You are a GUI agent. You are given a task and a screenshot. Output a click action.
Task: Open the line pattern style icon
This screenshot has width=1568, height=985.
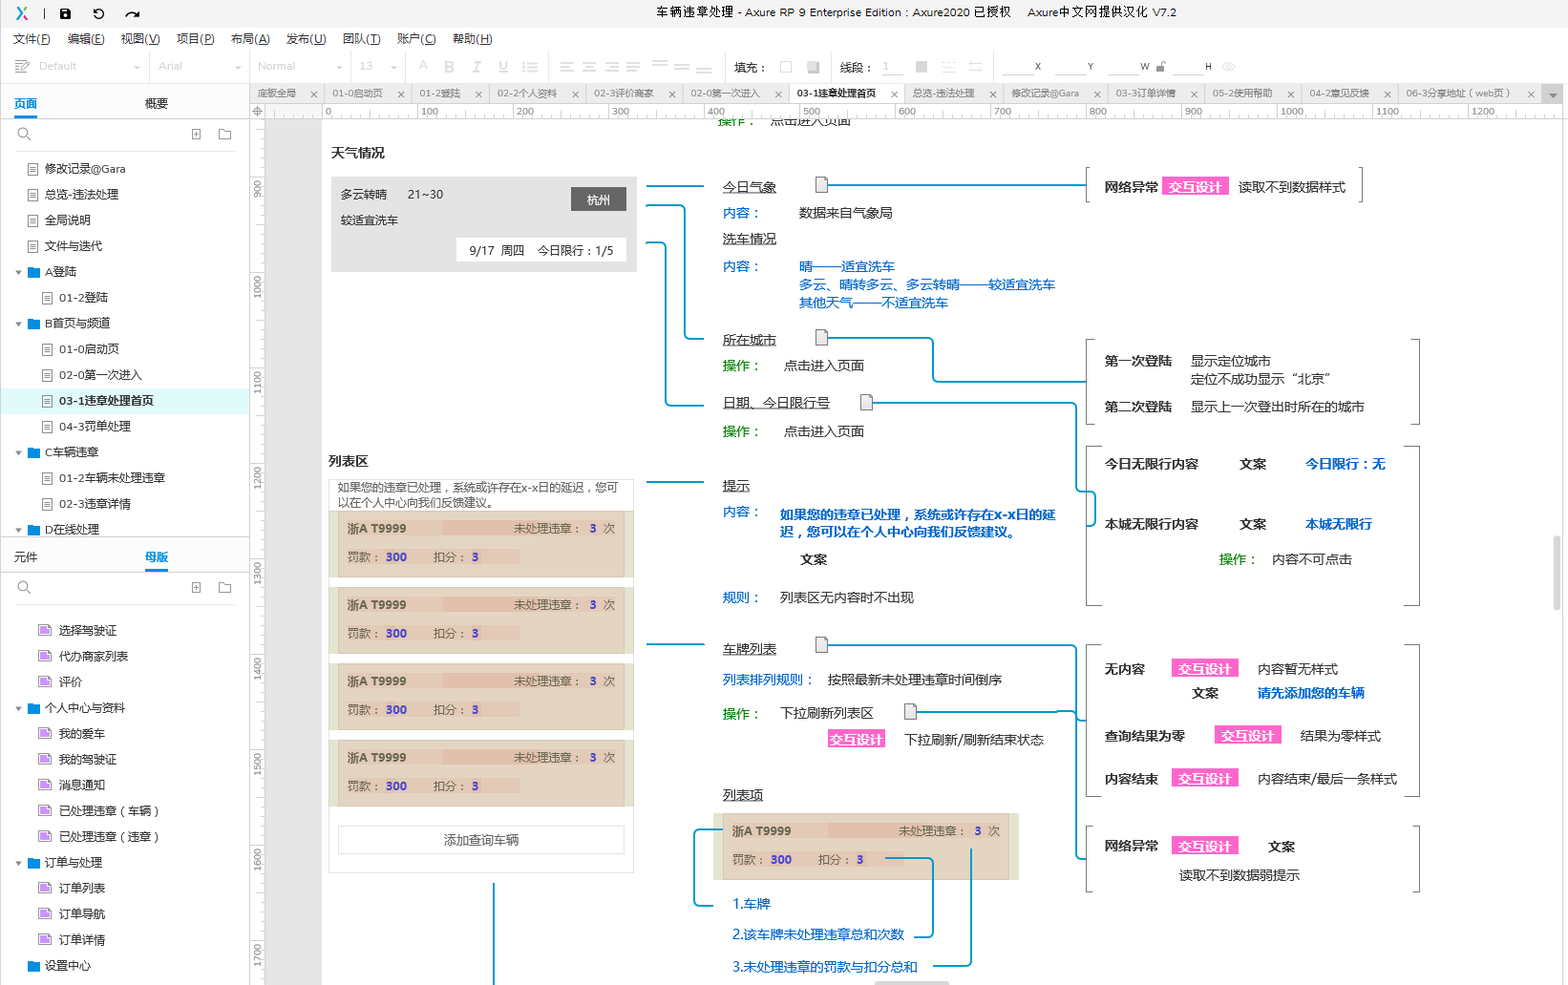[x=948, y=67]
